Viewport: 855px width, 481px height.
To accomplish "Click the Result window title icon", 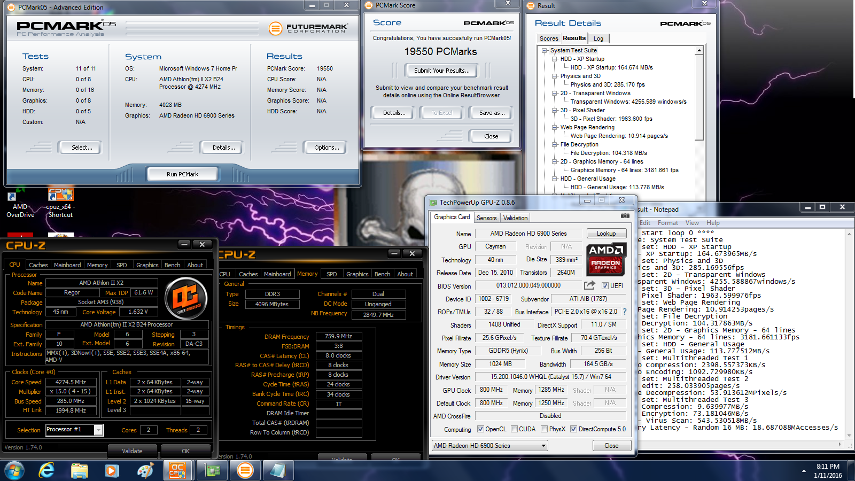I will click(531, 6).
